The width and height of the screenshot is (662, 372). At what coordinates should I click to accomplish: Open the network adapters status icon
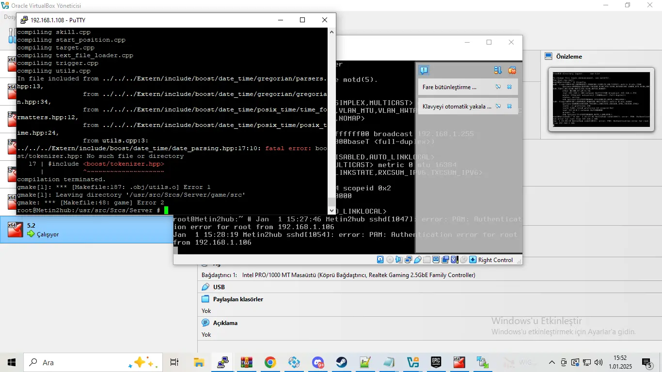407,260
